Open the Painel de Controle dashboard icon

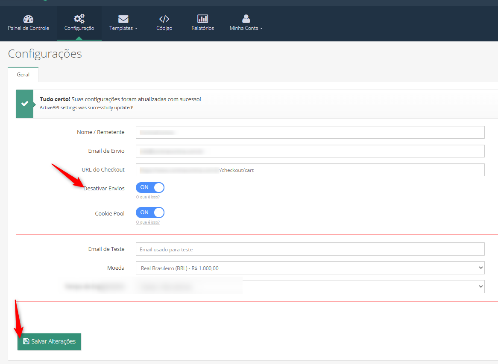click(x=28, y=19)
